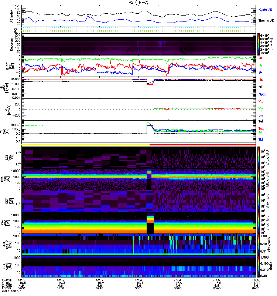This screenshot has width=277, height=296.
Task: Select the 0400 time tick label
Action: [x=256, y=288]
